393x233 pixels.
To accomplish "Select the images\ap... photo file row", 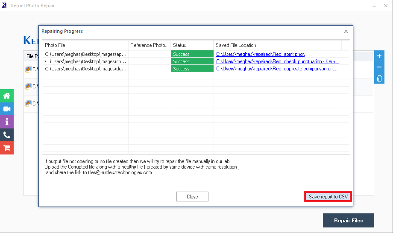I will (85, 54).
